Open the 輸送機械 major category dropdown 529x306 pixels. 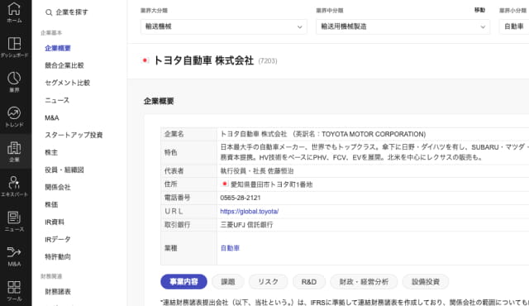[224, 26]
